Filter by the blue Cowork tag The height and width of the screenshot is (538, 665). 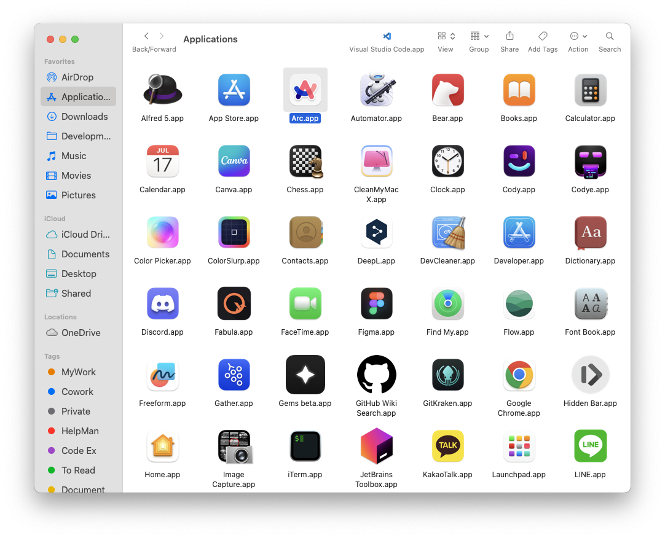79,392
